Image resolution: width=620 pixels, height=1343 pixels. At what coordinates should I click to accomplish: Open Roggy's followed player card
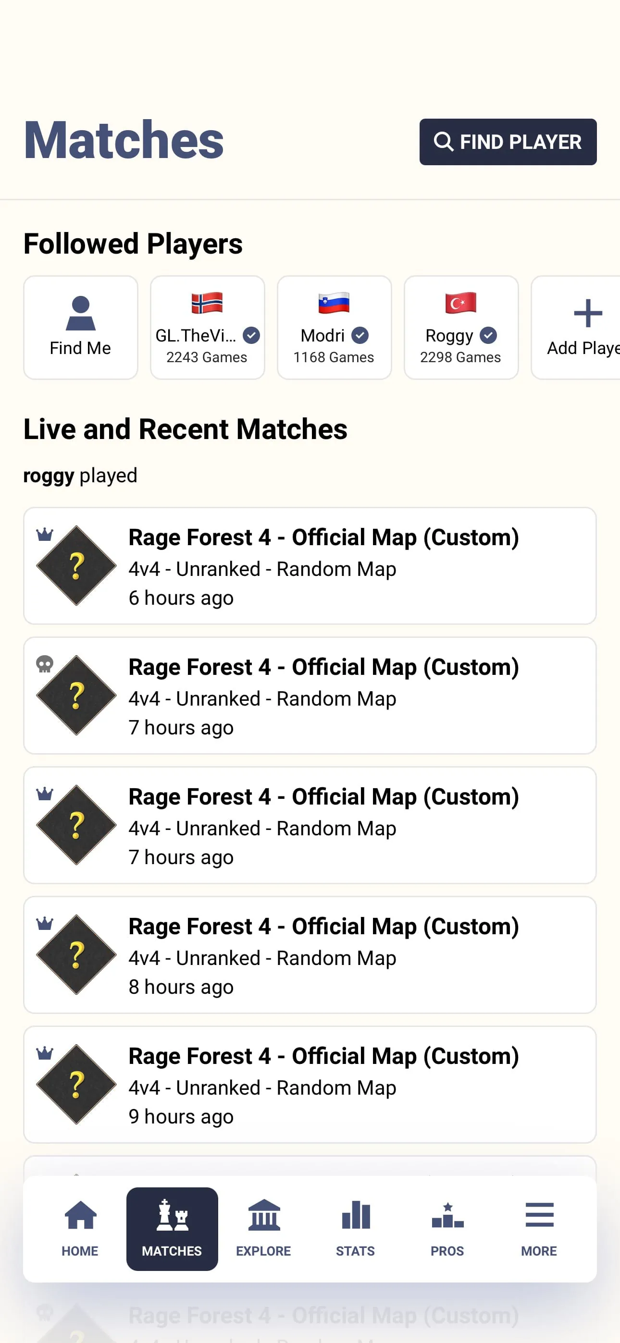(x=461, y=327)
